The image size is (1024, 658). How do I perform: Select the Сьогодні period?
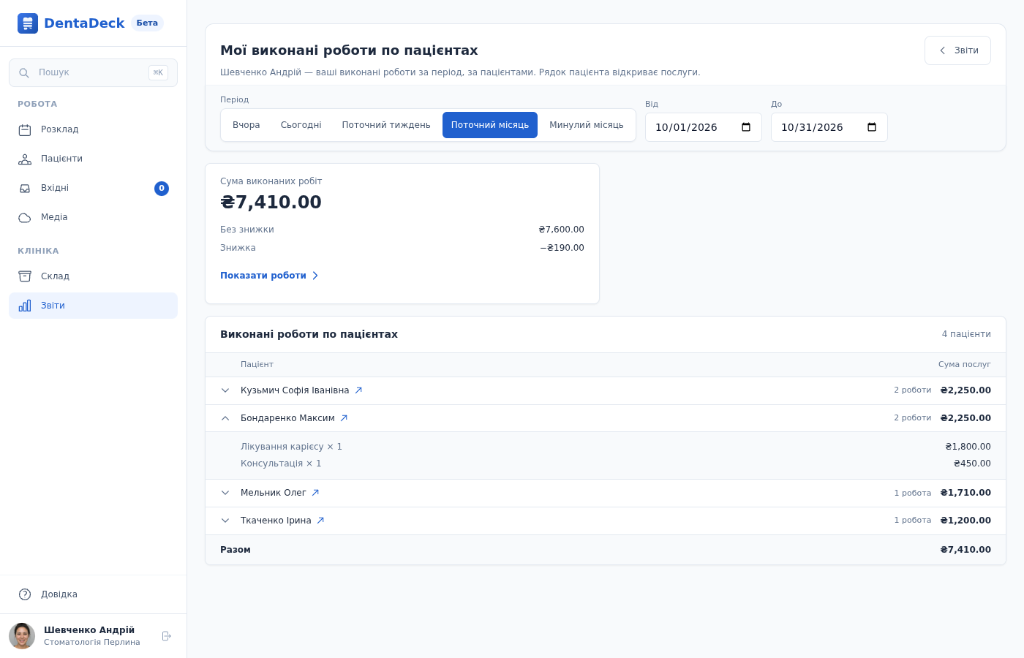click(301, 125)
